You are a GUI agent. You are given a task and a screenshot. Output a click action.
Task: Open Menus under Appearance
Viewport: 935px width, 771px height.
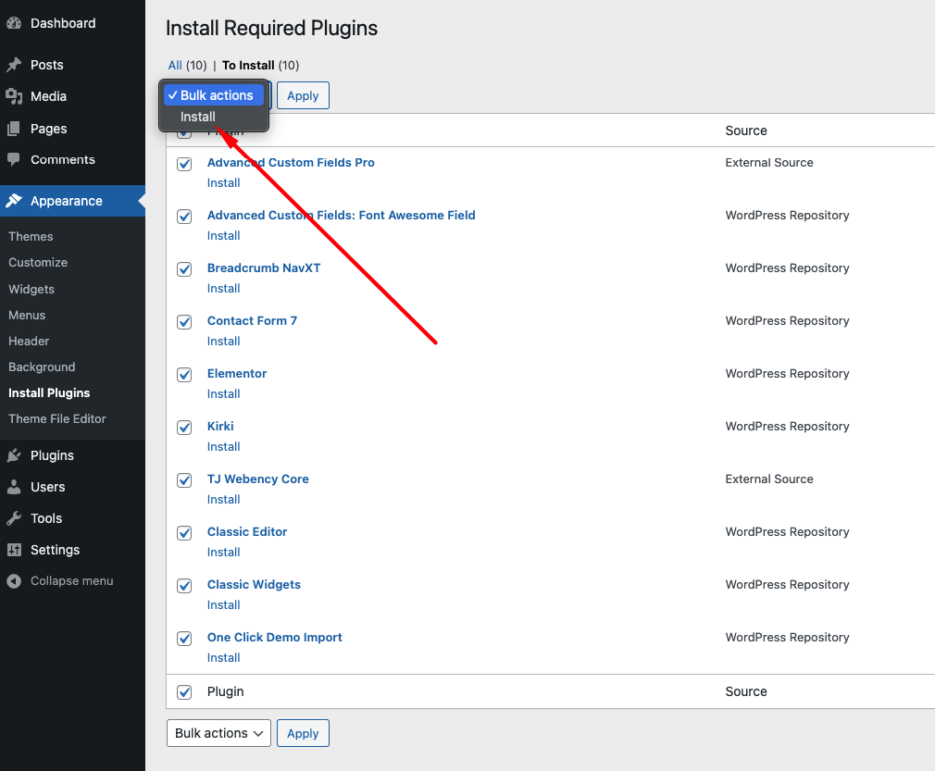pyautogui.click(x=27, y=315)
